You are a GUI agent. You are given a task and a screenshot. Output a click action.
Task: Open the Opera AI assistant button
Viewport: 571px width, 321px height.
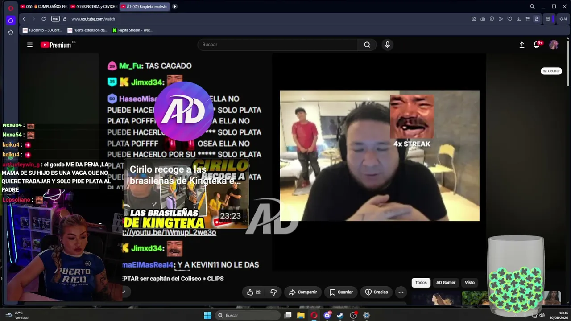[x=563, y=19]
